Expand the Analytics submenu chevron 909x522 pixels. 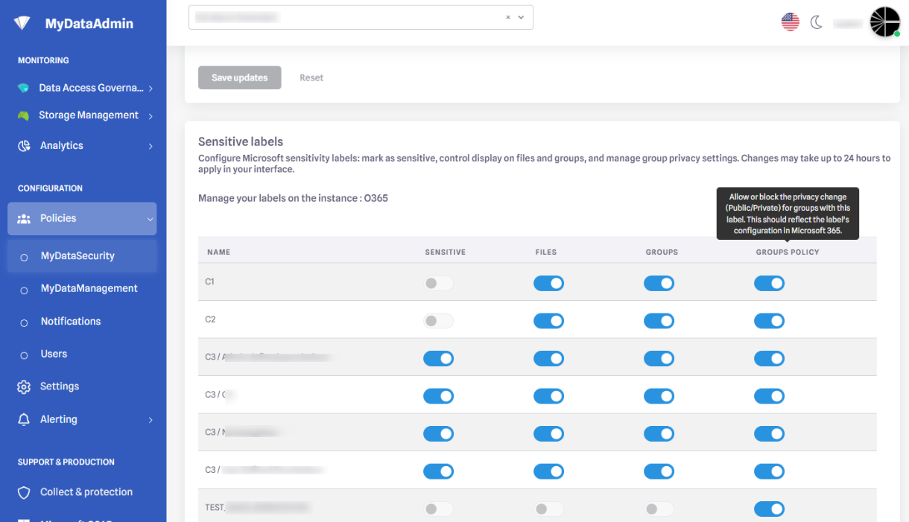[x=151, y=146]
